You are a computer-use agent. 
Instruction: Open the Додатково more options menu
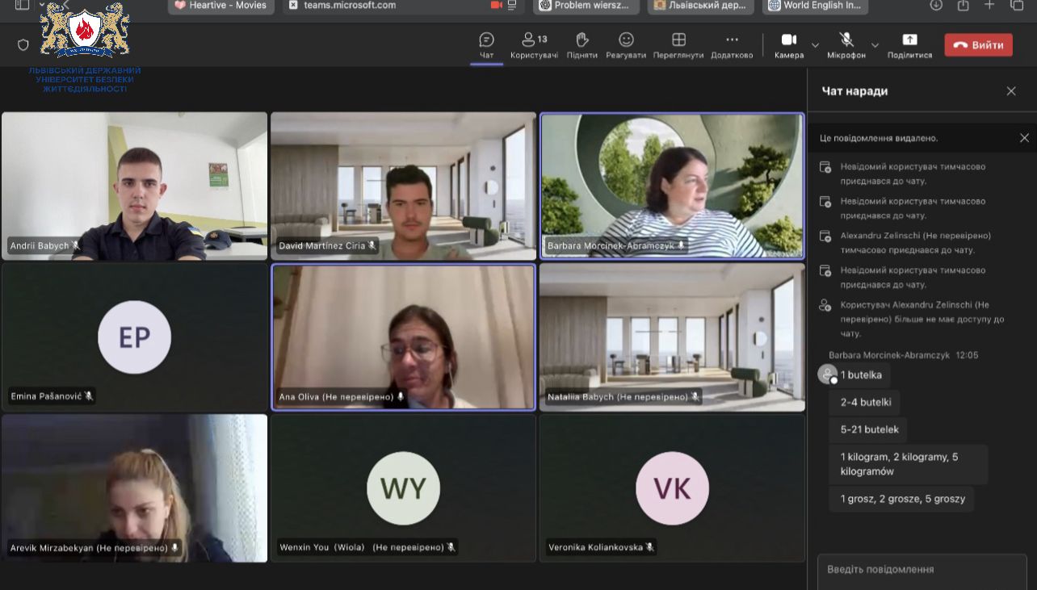click(732, 40)
